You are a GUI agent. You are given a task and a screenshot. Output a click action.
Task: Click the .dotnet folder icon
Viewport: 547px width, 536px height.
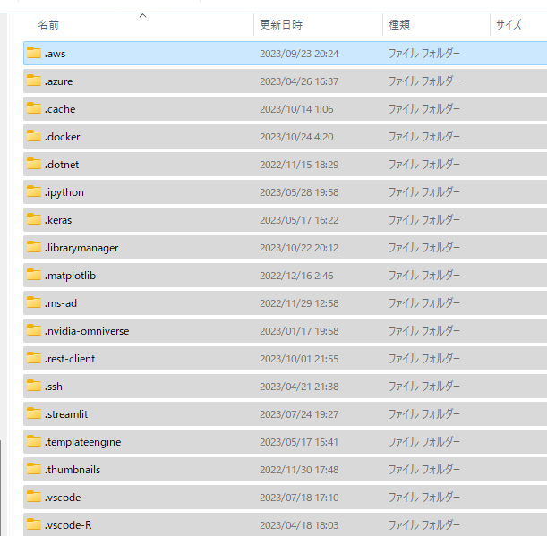(34, 164)
